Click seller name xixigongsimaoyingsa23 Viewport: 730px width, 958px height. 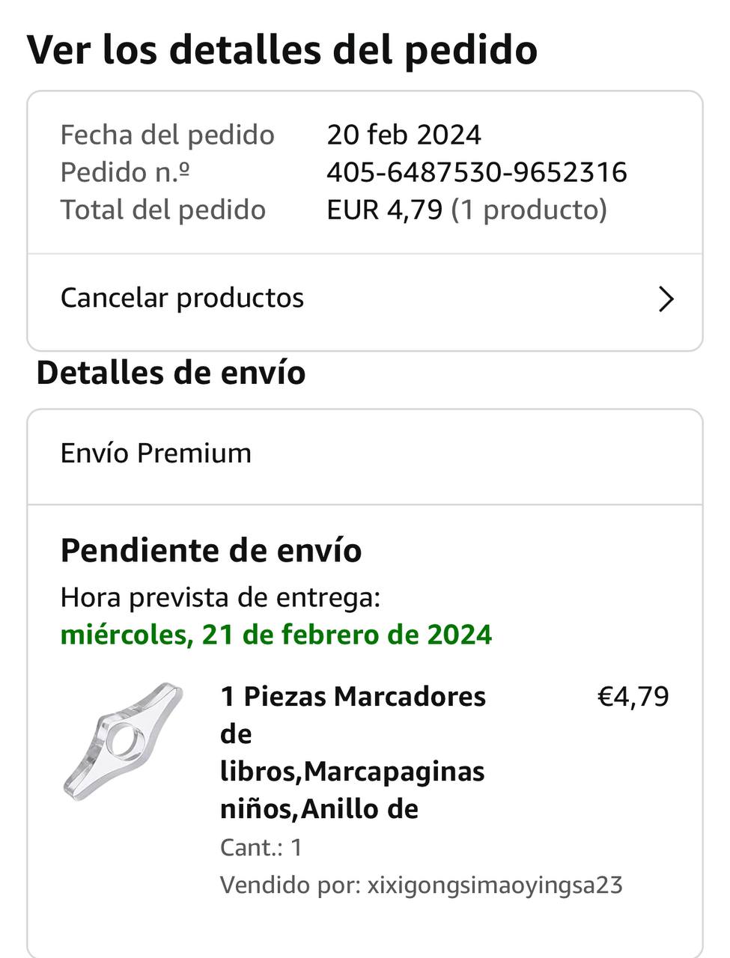[494, 885]
